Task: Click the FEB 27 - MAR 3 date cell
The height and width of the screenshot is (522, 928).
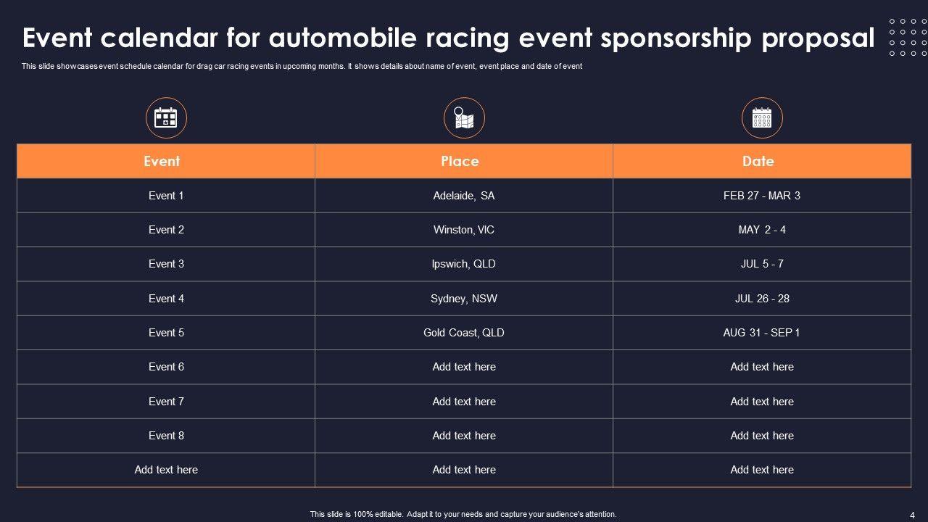Action: (x=762, y=196)
